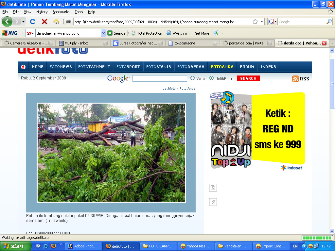Screen dimensions: 335x251
Task: Open the FOTO CAMP folder taskbar button
Action: 158,246
